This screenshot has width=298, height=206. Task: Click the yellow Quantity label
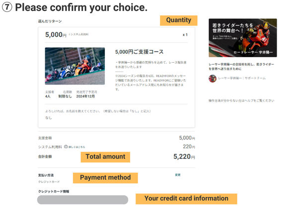[x=178, y=20]
